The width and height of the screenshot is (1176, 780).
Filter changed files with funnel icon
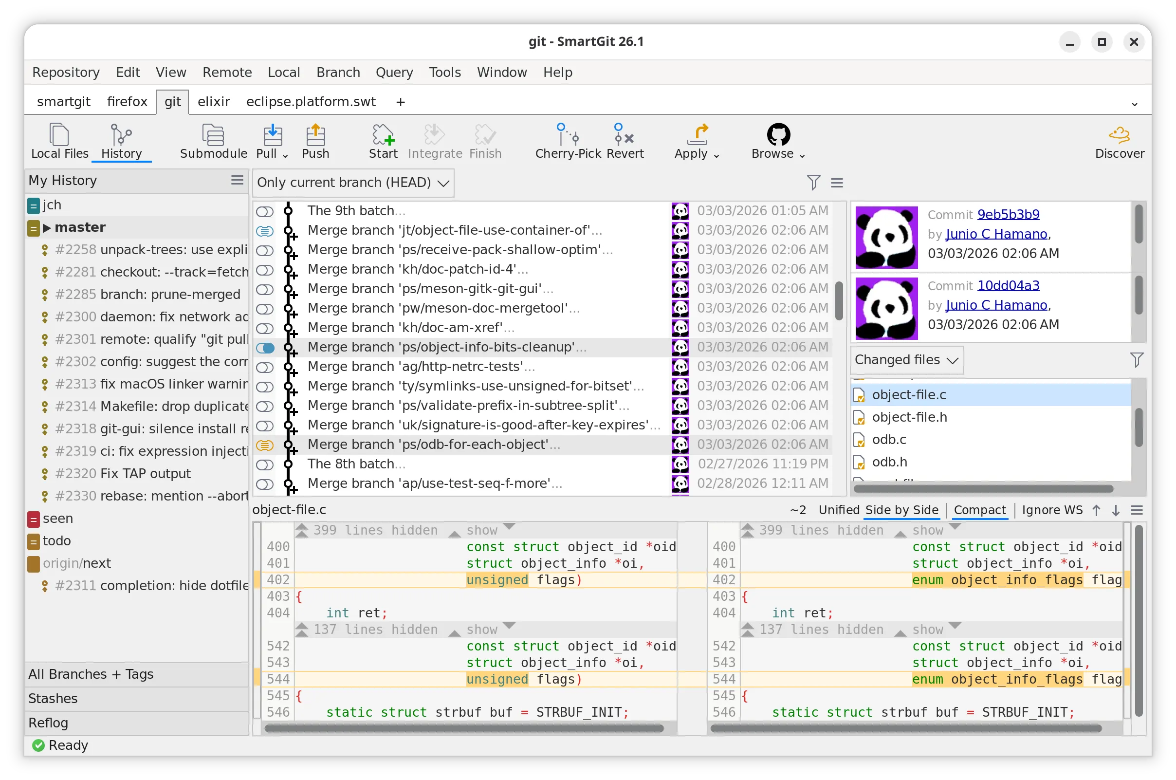pos(1137,360)
